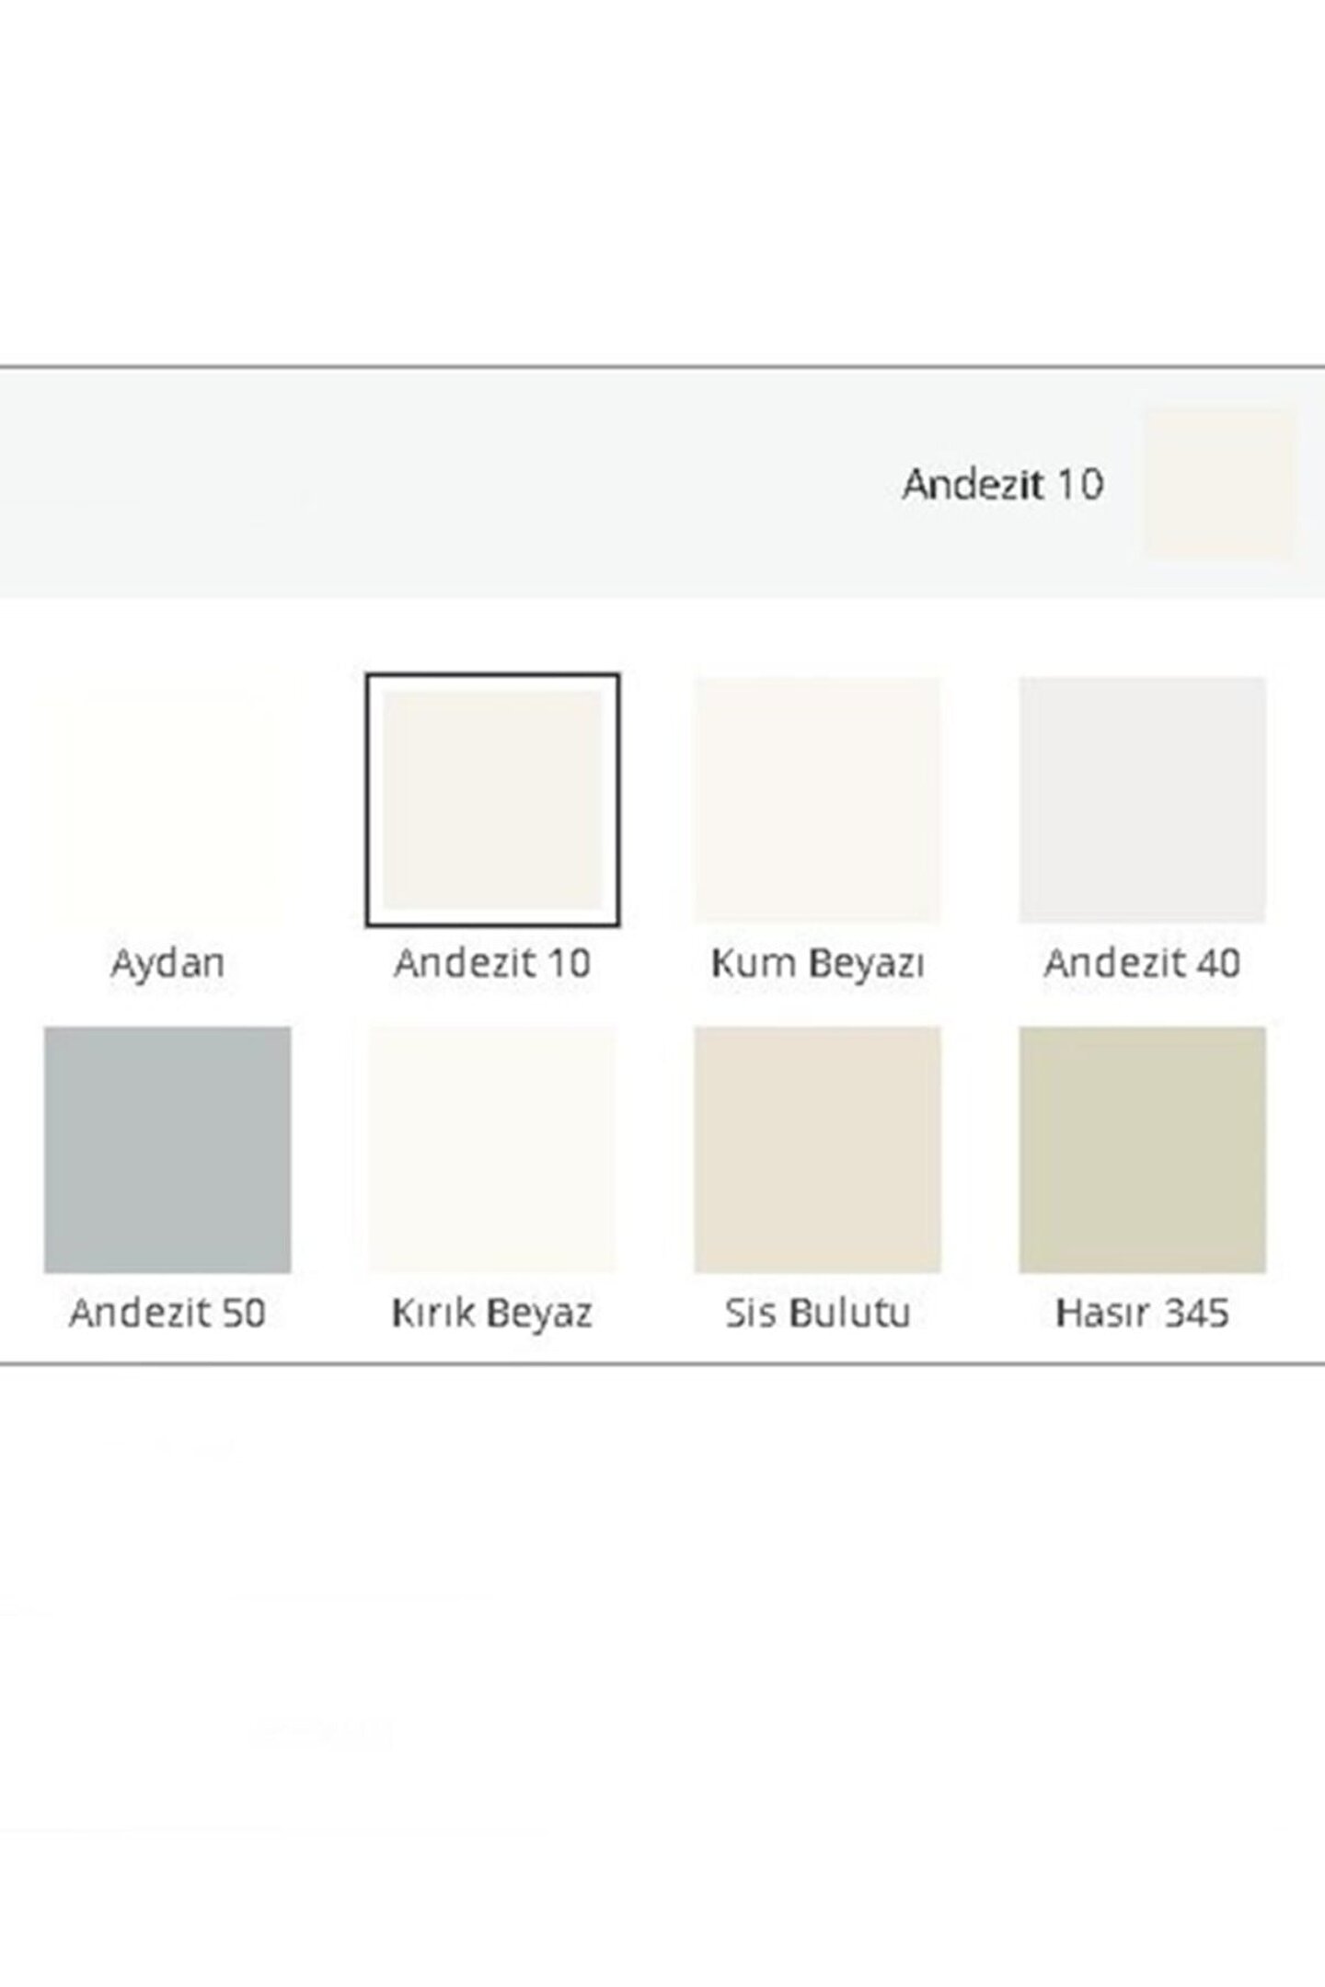Click the Kırık Beyaz label text
The height and width of the screenshot is (1987, 1325).
(x=492, y=1313)
